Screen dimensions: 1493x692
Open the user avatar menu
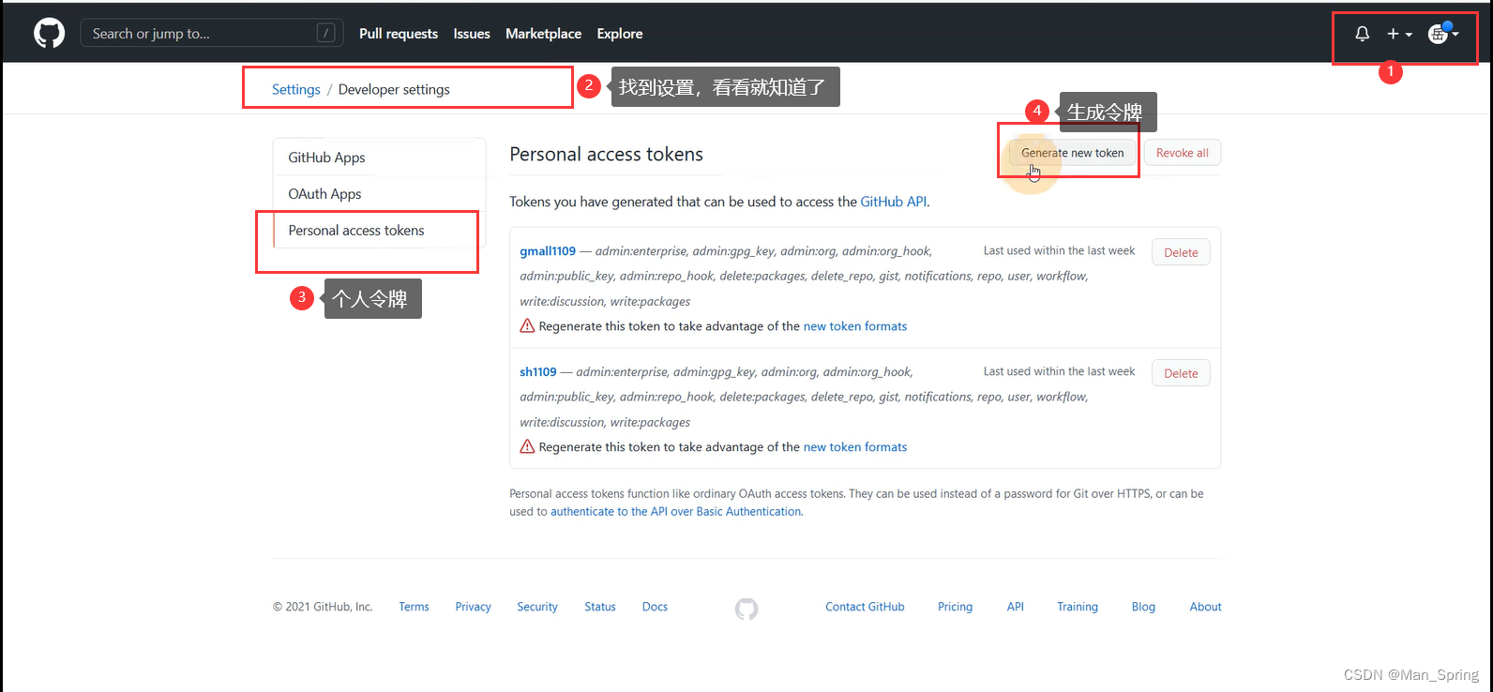click(x=1442, y=34)
